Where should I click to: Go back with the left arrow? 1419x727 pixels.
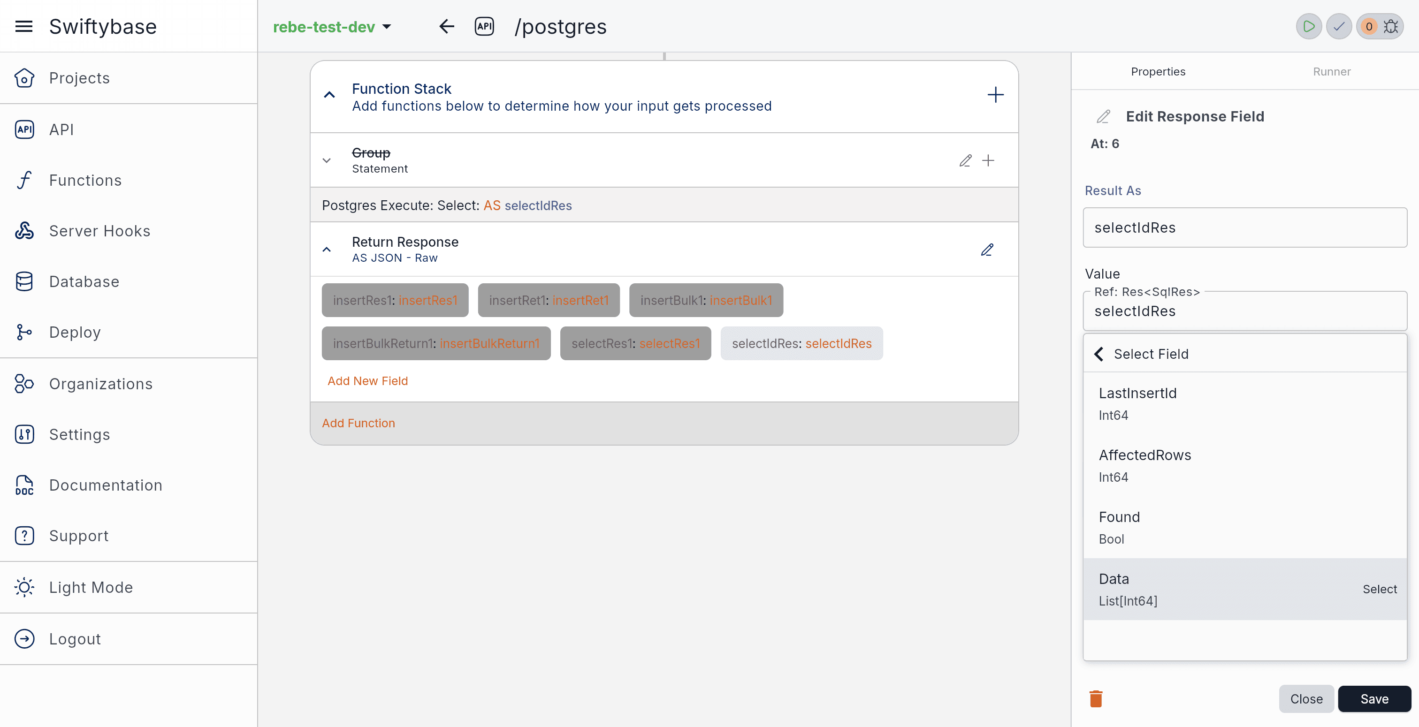(x=447, y=26)
